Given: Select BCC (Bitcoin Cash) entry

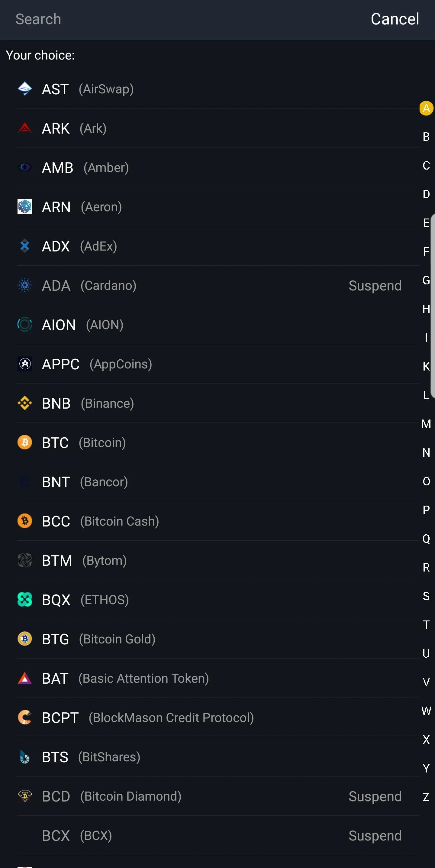Looking at the screenshot, I should tap(217, 521).
